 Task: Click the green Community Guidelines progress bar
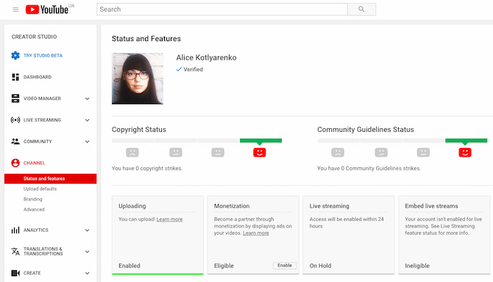tap(467, 141)
